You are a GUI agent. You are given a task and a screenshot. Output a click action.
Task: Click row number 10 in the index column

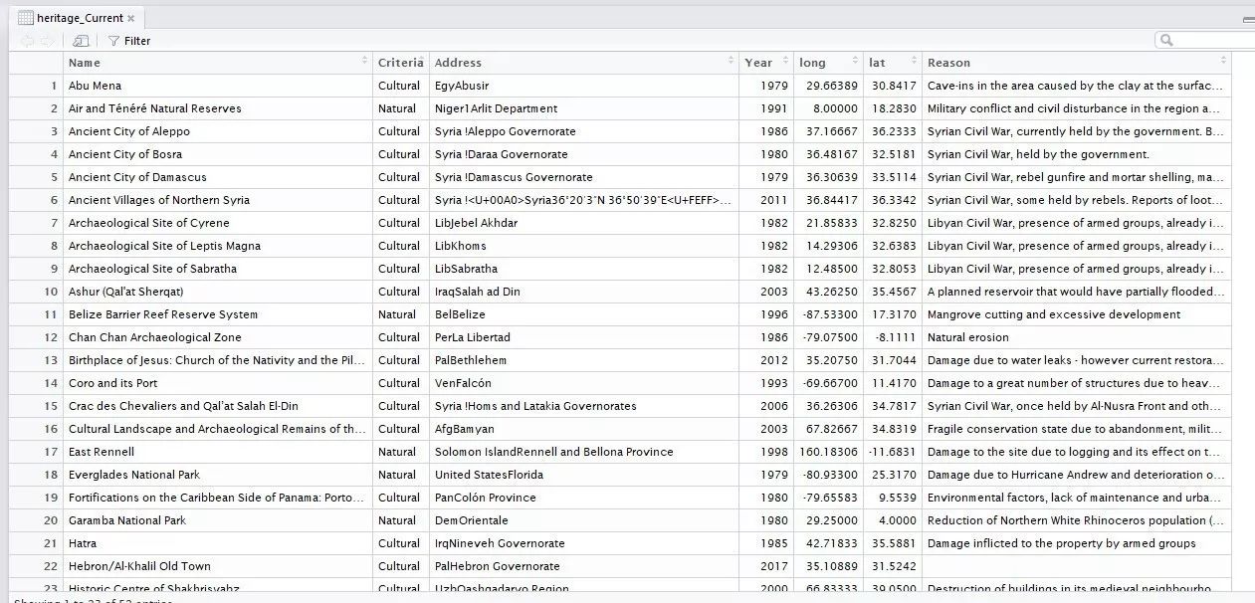pyautogui.click(x=50, y=292)
